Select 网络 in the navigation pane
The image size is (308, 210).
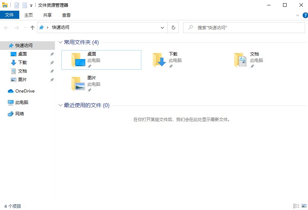[19, 114]
